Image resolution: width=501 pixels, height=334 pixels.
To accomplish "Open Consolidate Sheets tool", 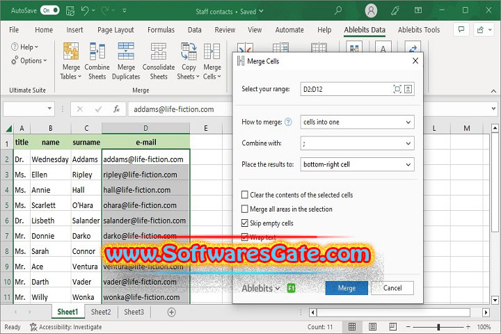I will pos(159,51).
